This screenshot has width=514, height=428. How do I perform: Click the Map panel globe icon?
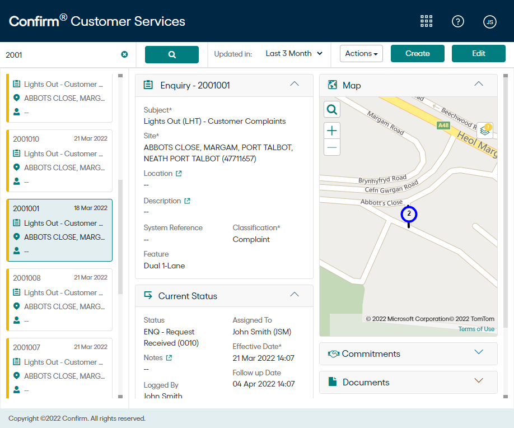tap(333, 85)
